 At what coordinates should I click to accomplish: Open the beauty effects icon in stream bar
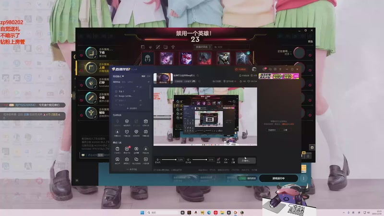[218, 160]
